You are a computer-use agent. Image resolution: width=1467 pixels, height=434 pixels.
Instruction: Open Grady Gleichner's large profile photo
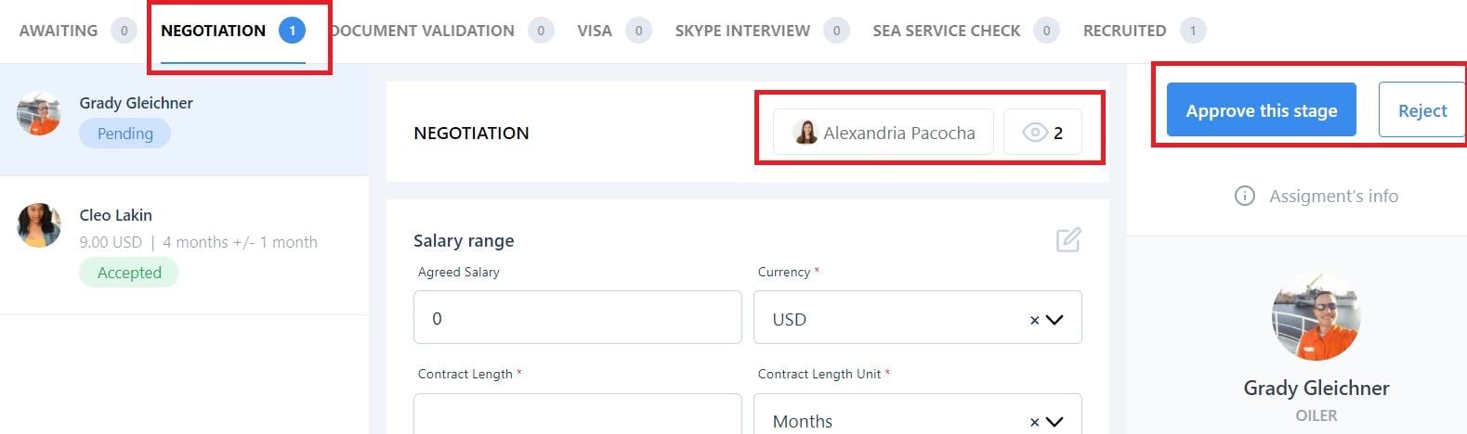[1316, 316]
